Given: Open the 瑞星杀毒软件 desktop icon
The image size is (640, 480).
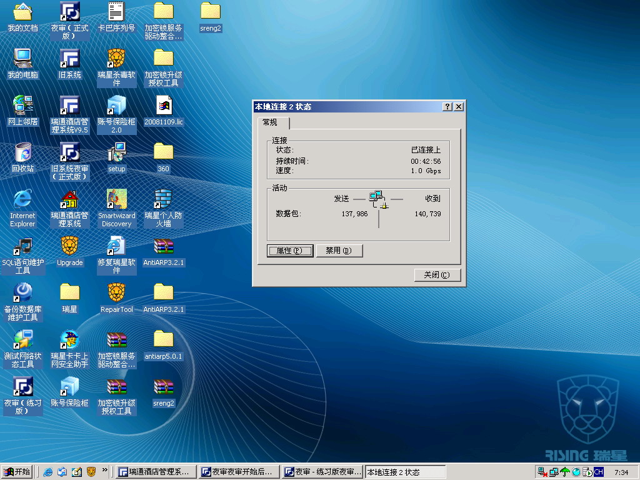Looking at the screenshot, I should click(116, 59).
